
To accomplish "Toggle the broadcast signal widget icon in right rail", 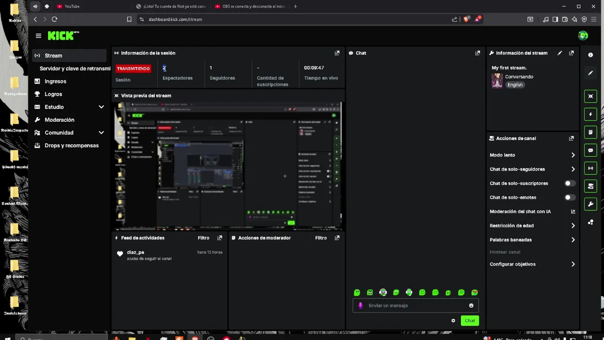I will coord(591,168).
